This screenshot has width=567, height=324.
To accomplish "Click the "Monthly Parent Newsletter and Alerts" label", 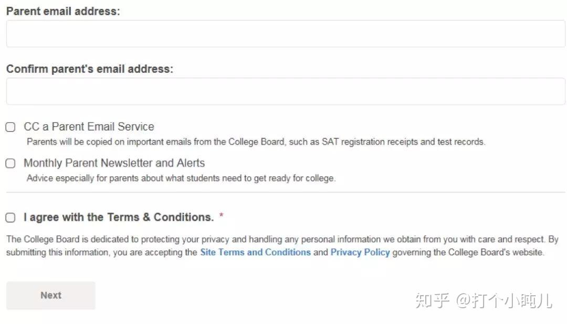I will click(114, 163).
